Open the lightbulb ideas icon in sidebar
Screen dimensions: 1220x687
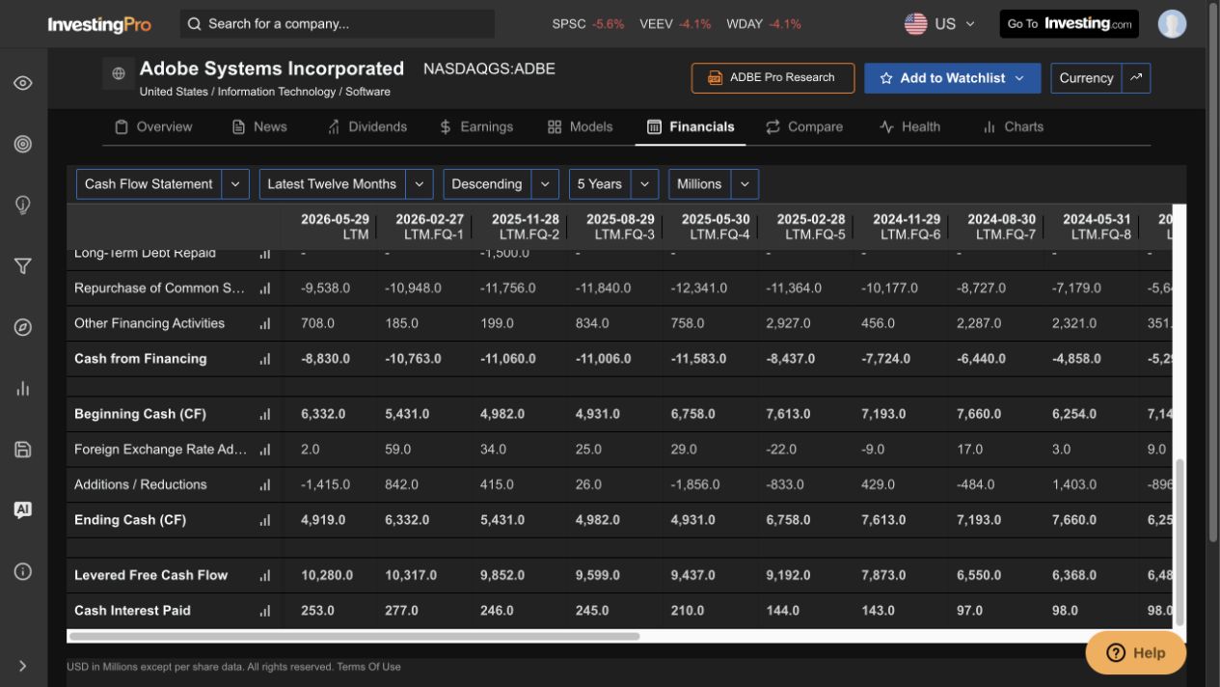tap(23, 206)
